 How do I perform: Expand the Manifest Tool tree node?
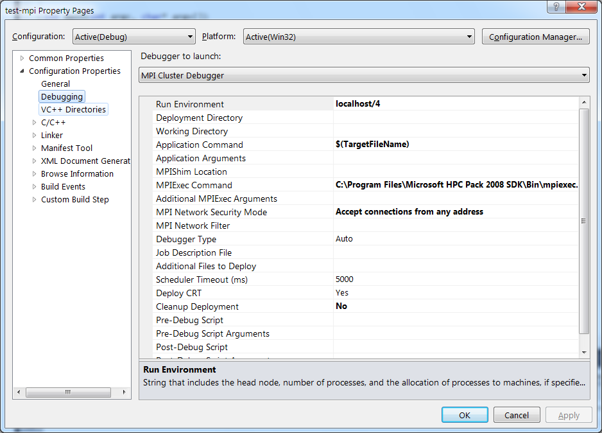point(34,148)
